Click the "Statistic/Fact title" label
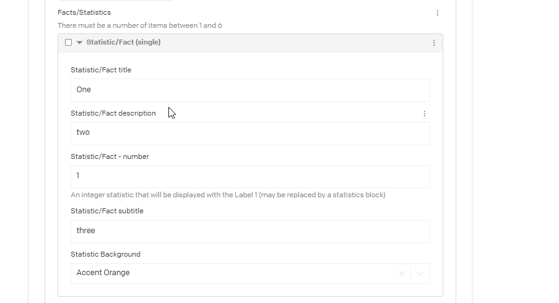The image size is (559, 303). click(x=101, y=70)
